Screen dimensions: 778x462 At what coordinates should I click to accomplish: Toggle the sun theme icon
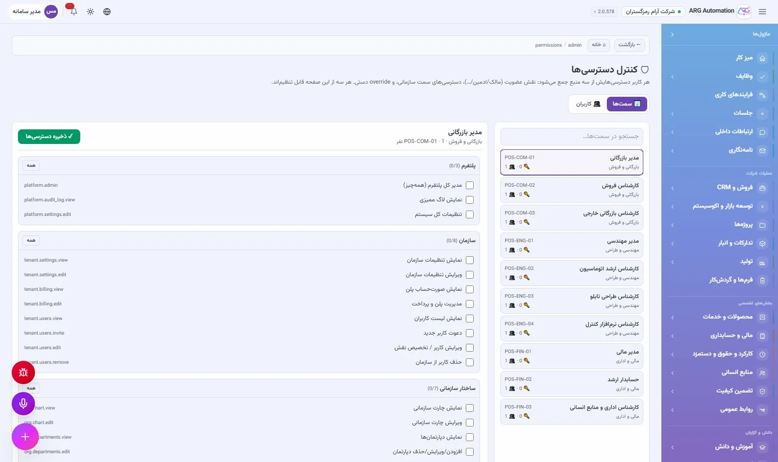click(90, 12)
